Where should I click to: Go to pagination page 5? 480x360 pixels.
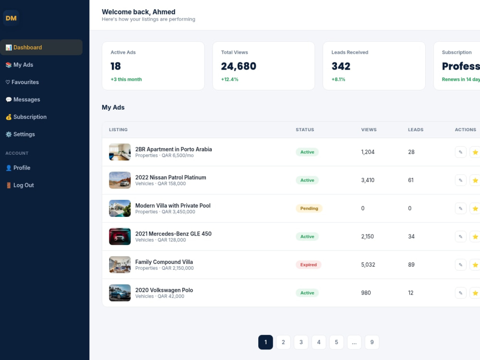click(336, 342)
